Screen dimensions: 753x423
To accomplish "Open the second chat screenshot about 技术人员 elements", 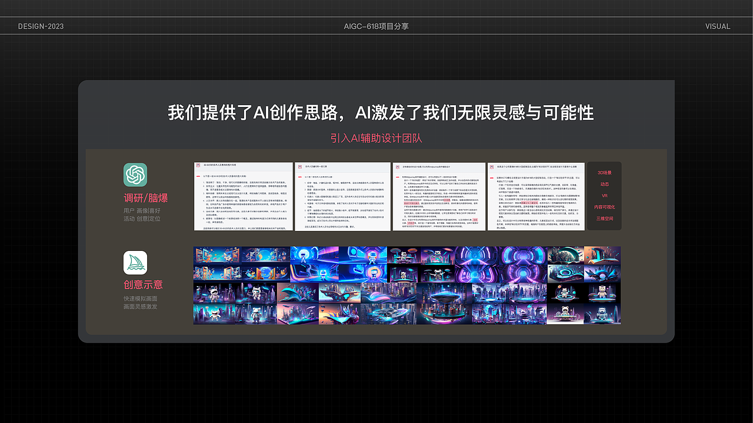I will click(x=342, y=196).
